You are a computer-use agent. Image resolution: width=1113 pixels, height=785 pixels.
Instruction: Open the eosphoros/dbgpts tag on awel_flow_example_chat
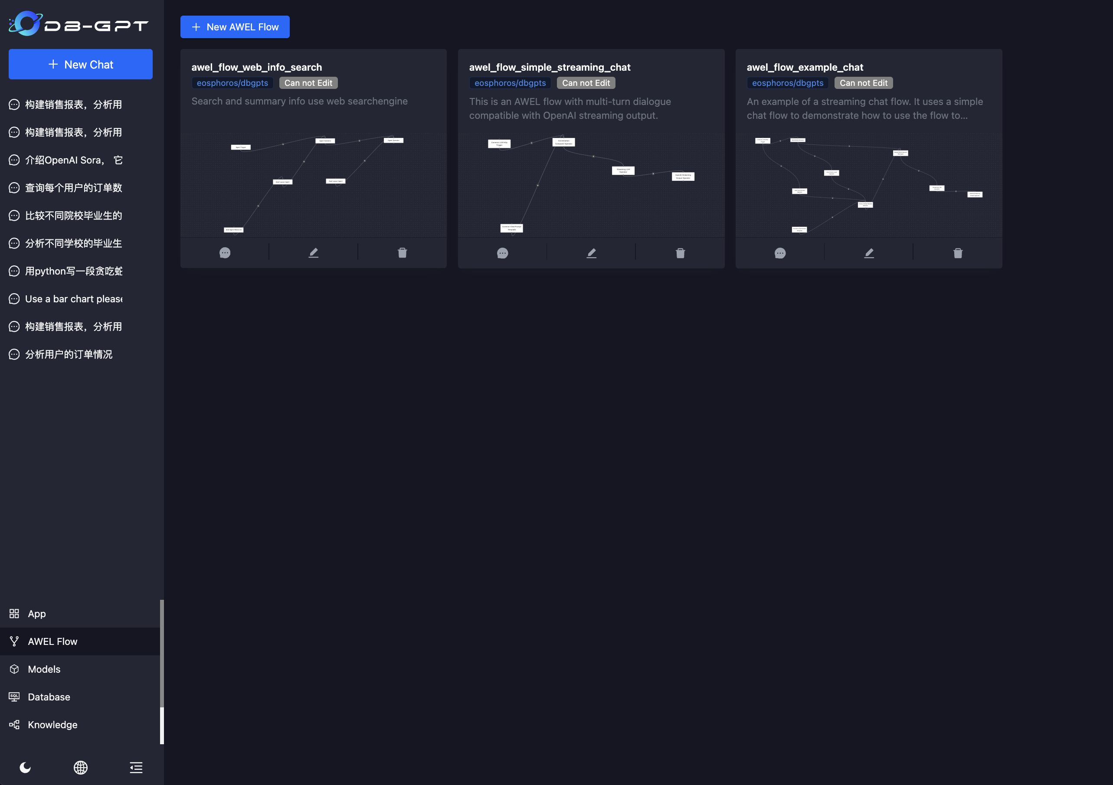click(x=787, y=83)
